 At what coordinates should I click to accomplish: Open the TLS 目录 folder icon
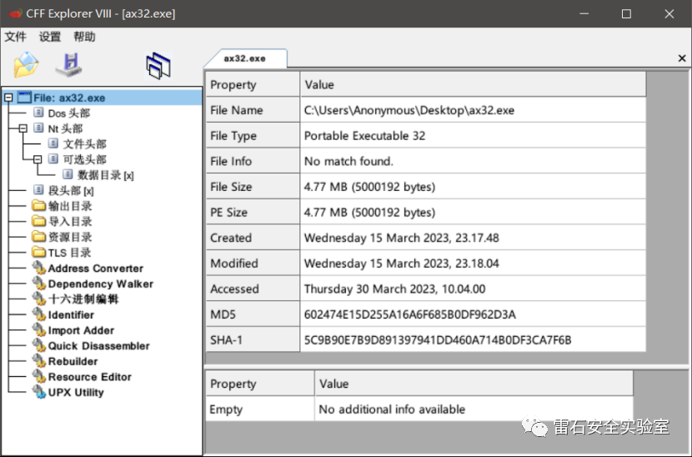39,252
